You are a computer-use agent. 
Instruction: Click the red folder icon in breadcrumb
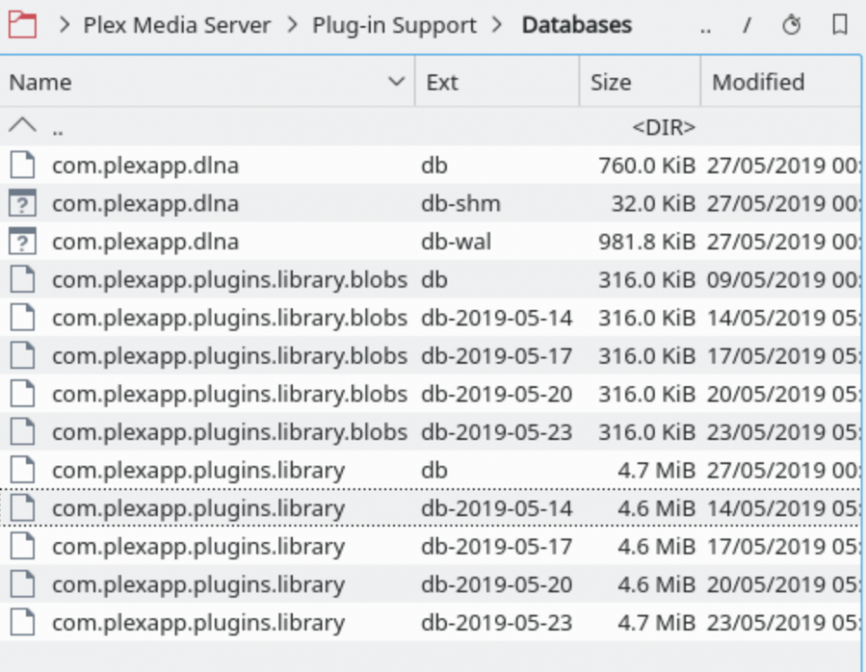pos(22,25)
